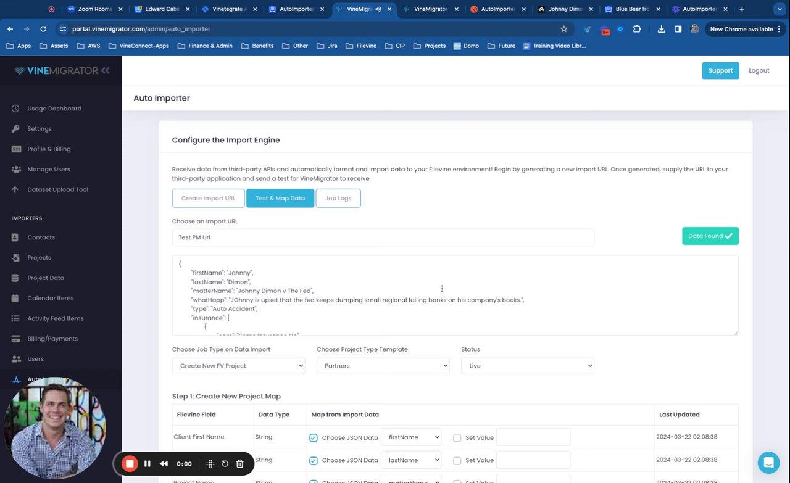Stop the screen recording
Image resolution: width=790 pixels, height=483 pixels.
[130, 464]
